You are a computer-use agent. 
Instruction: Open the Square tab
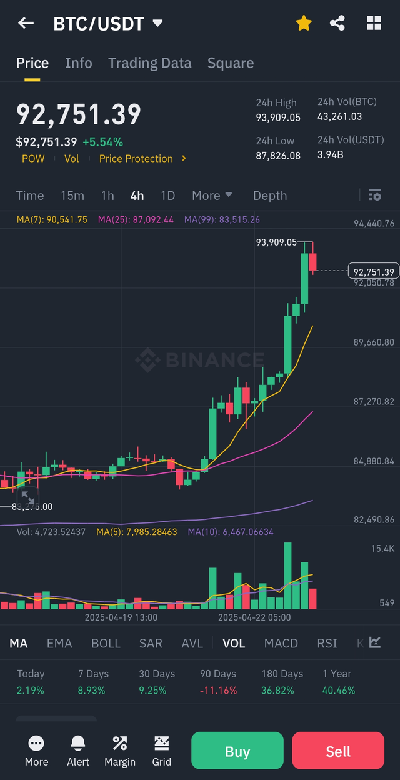pos(231,63)
